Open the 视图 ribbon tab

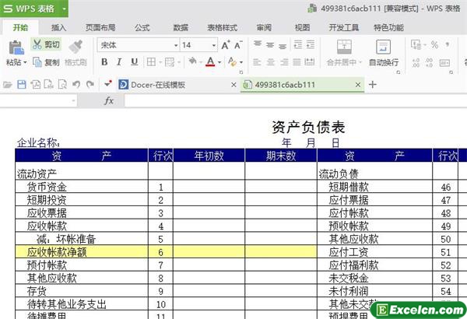click(x=302, y=28)
